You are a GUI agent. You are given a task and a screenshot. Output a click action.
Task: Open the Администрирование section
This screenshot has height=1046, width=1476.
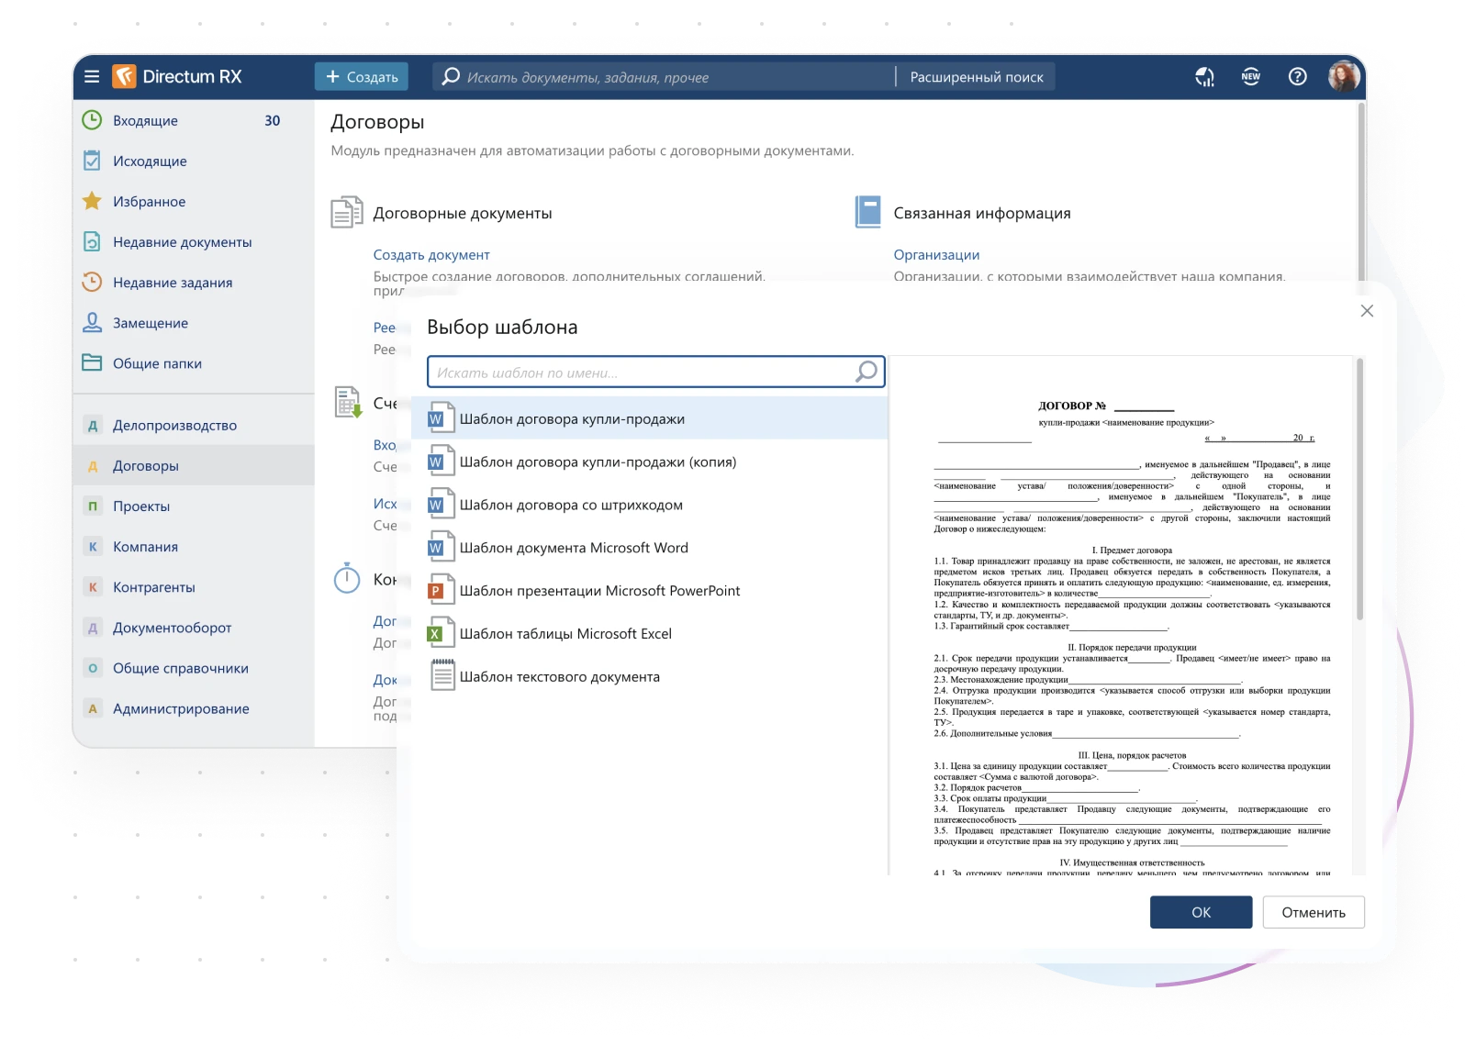coord(181,708)
